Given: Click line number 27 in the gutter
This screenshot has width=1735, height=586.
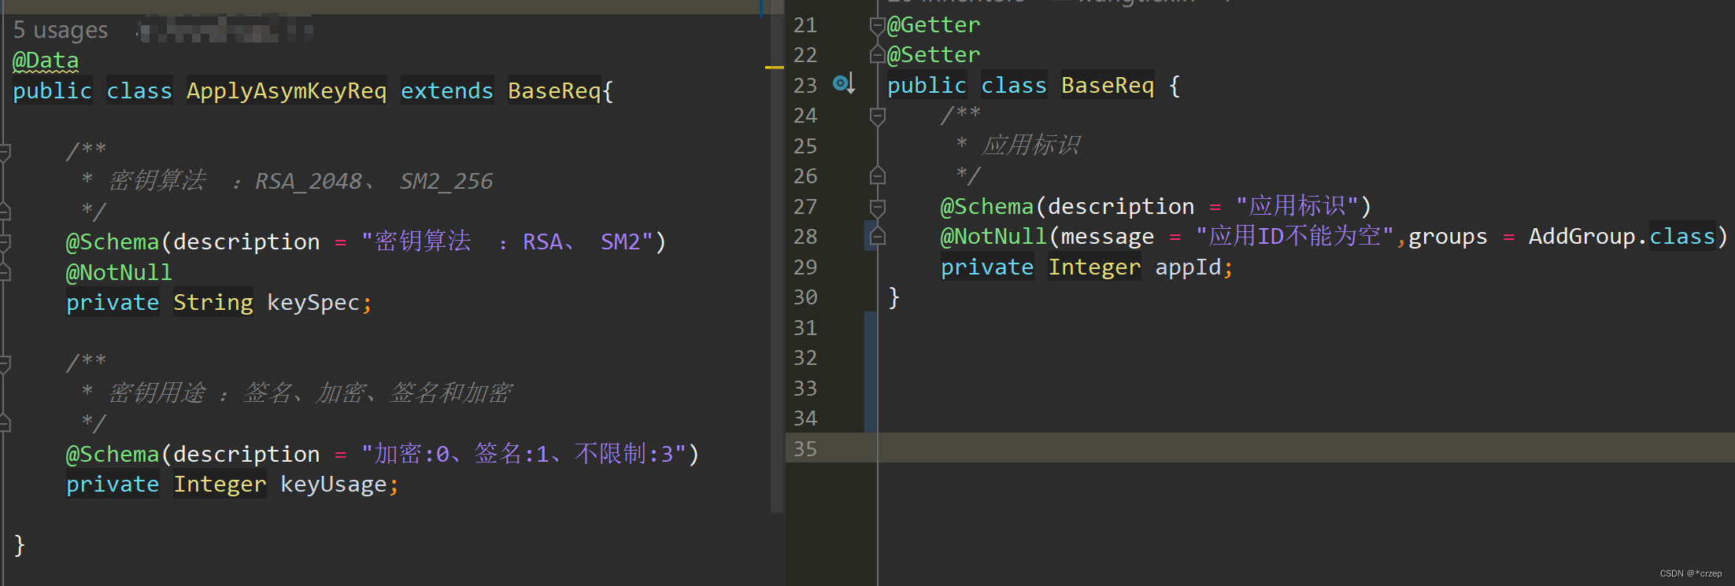Looking at the screenshot, I should tap(805, 207).
